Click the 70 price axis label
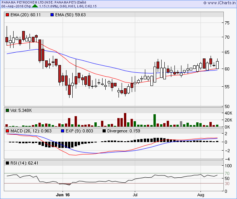237x199 pixels. [x=227, y=37]
